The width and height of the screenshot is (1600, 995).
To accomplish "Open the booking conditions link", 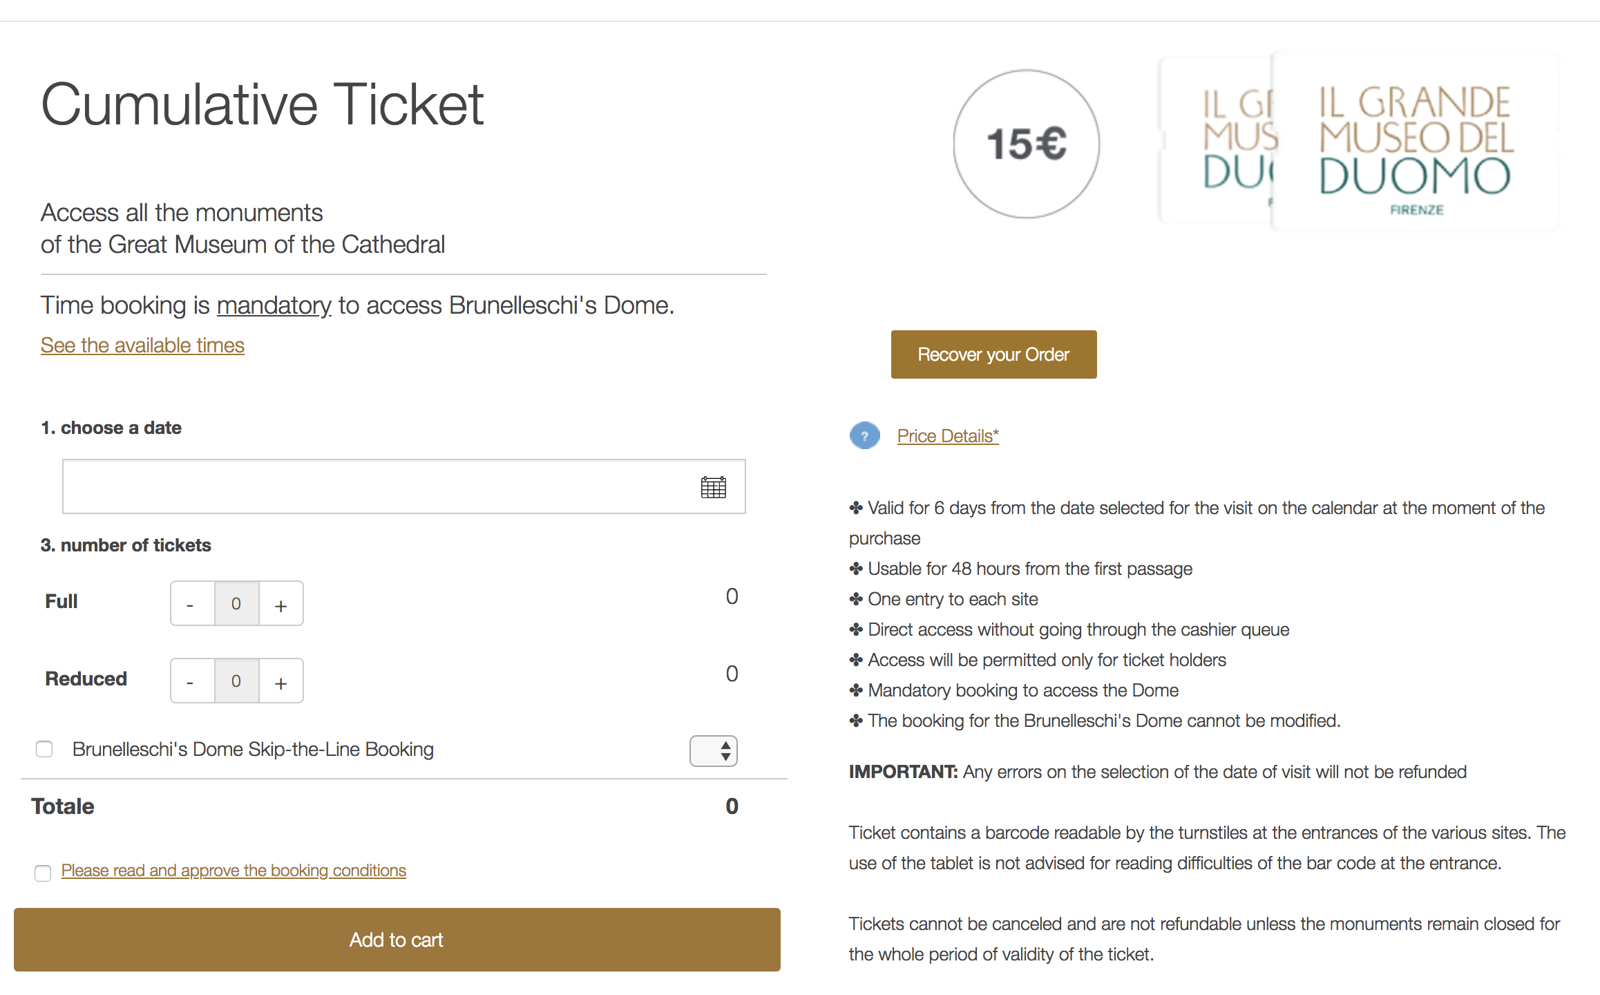I will [234, 871].
